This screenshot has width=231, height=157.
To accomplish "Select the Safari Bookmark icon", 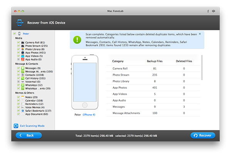I will tap(23, 111).
